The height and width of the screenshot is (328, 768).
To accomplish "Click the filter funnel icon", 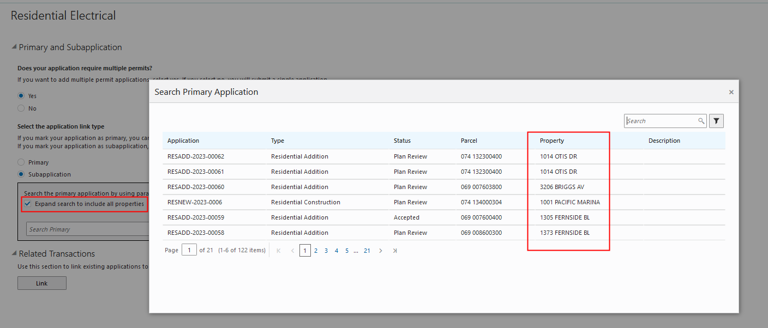I will click(716, 121).
